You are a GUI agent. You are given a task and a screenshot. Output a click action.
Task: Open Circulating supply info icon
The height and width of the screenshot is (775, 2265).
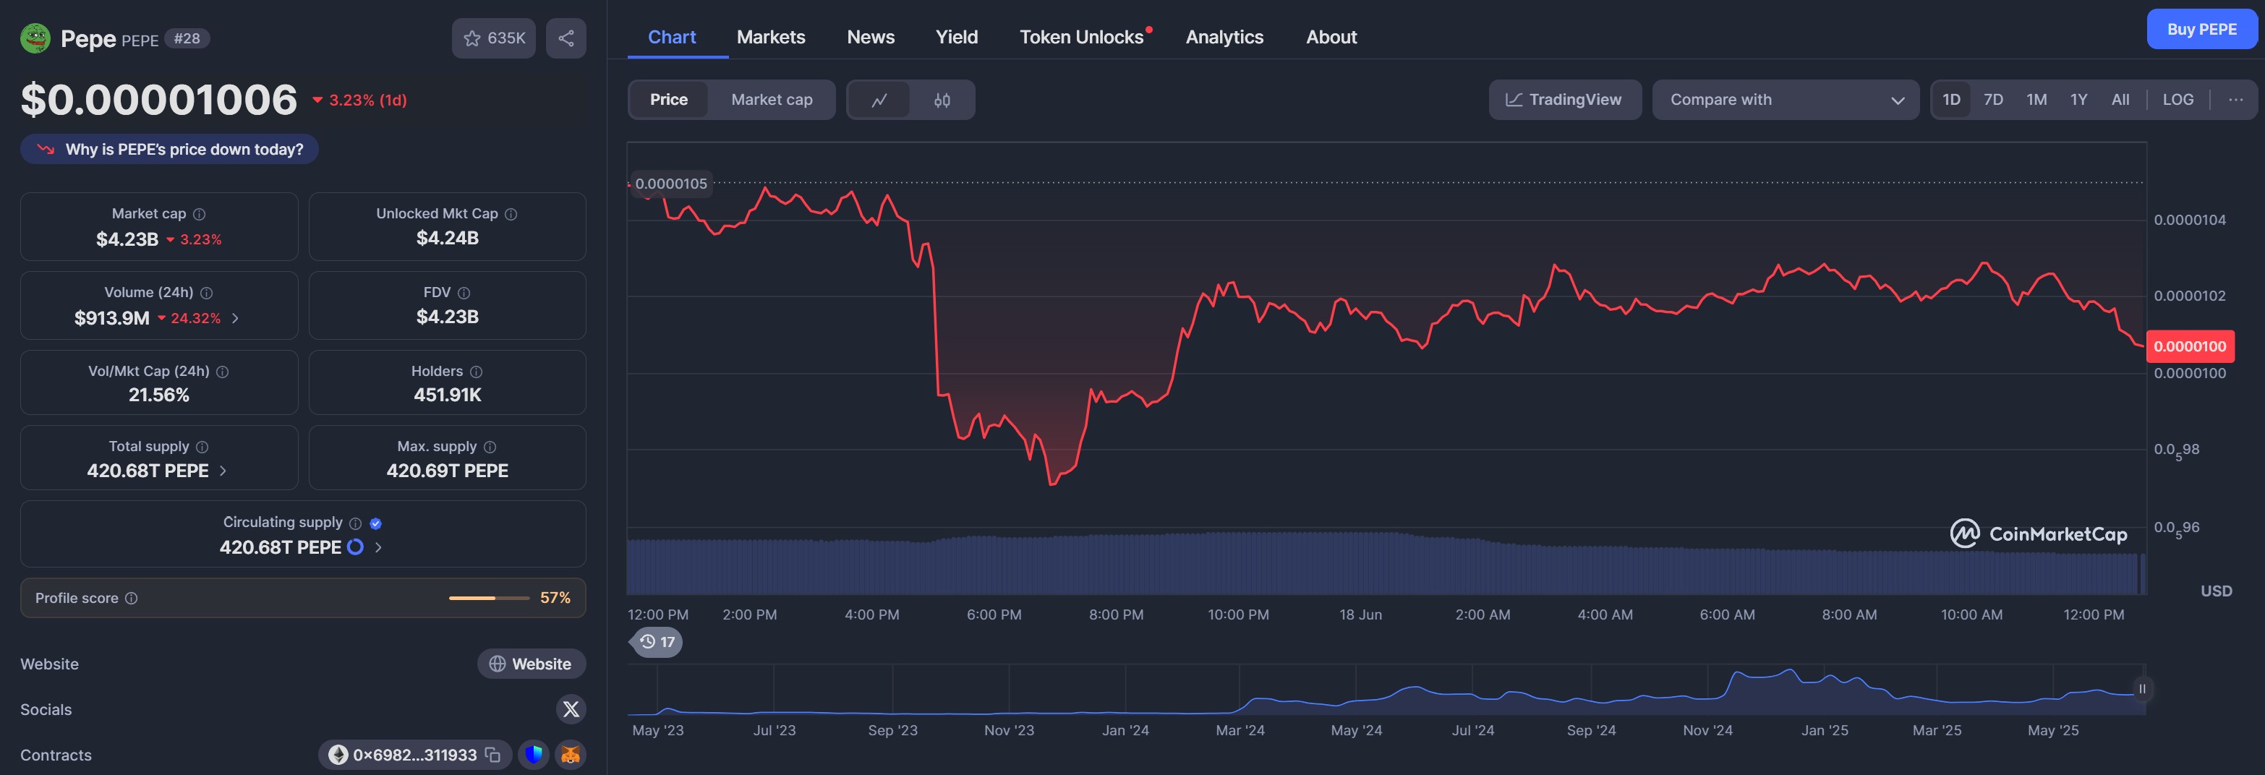coord(355,523)
